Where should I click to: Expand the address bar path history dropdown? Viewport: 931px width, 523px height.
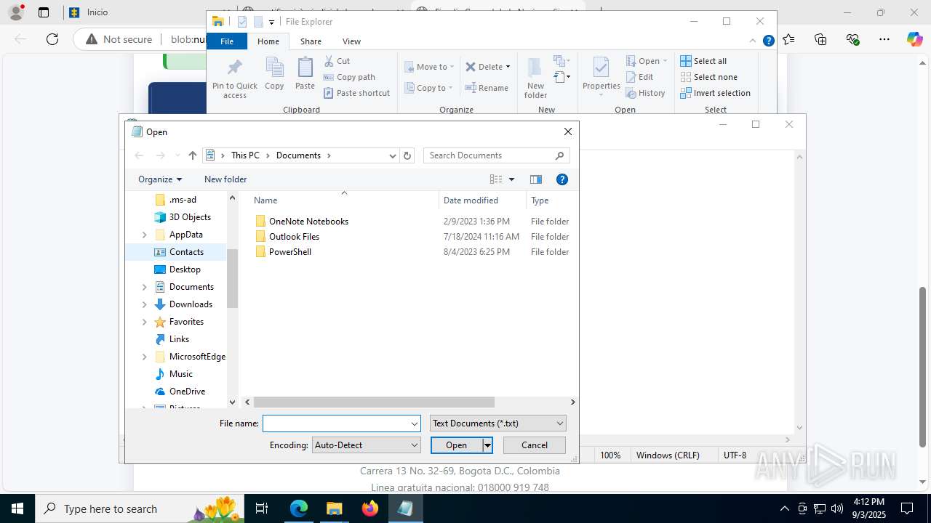click(393, 155)
